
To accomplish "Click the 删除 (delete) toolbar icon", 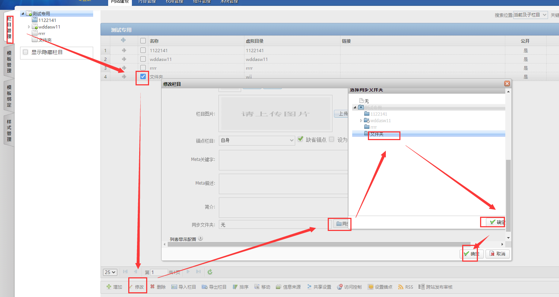I will (153, 287).
